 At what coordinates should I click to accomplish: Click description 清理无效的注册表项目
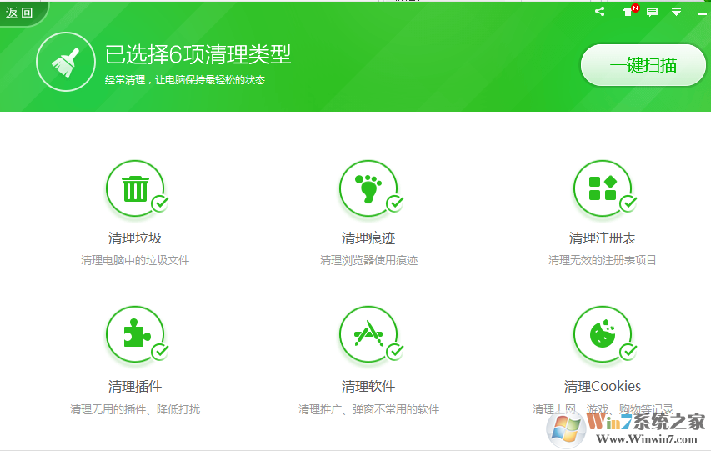603,260
